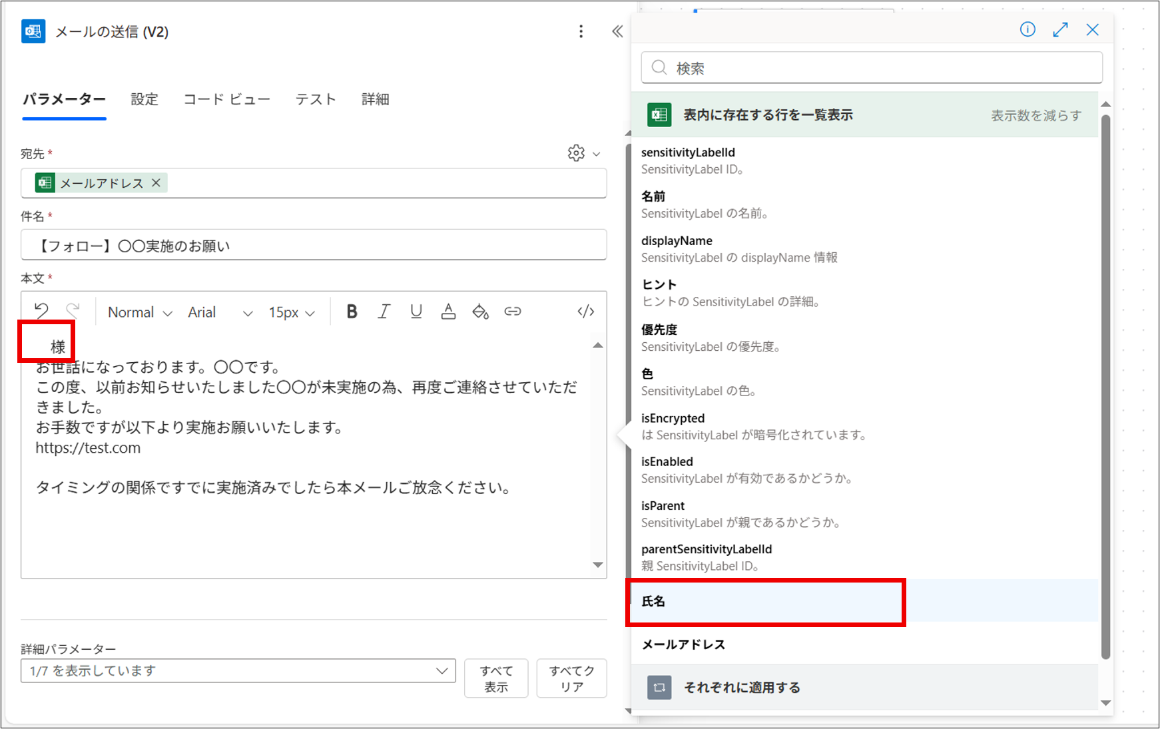The width and height of the screenshot is (1160, 729).
Task: Insert a hyperlink via link icon
Action: pyautogui.click(x=512, y=312)
